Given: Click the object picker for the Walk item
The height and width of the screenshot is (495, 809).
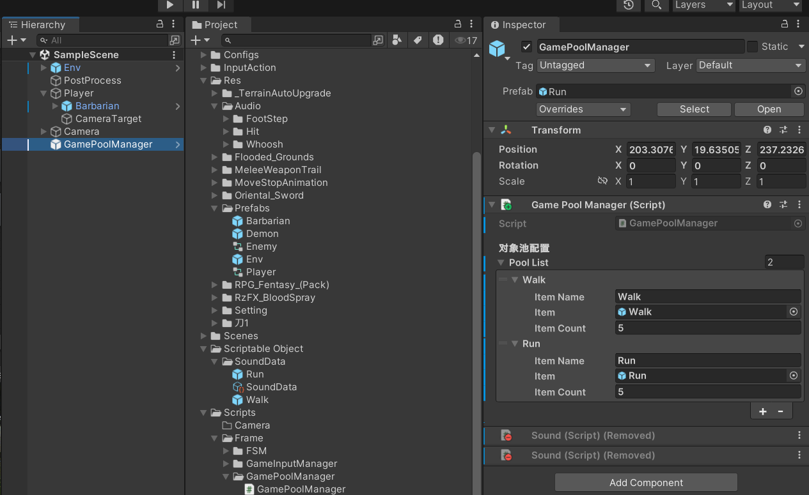Looking at the screenshot, I should [794, 312].
